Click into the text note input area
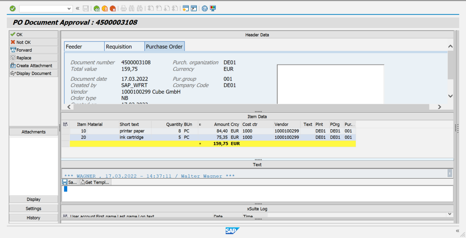 coord(256,193)
